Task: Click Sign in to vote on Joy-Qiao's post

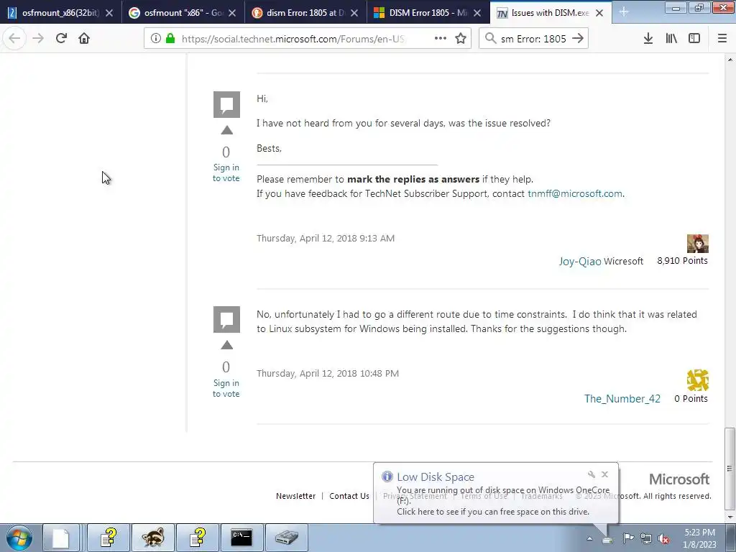Action: pos(226,172)
